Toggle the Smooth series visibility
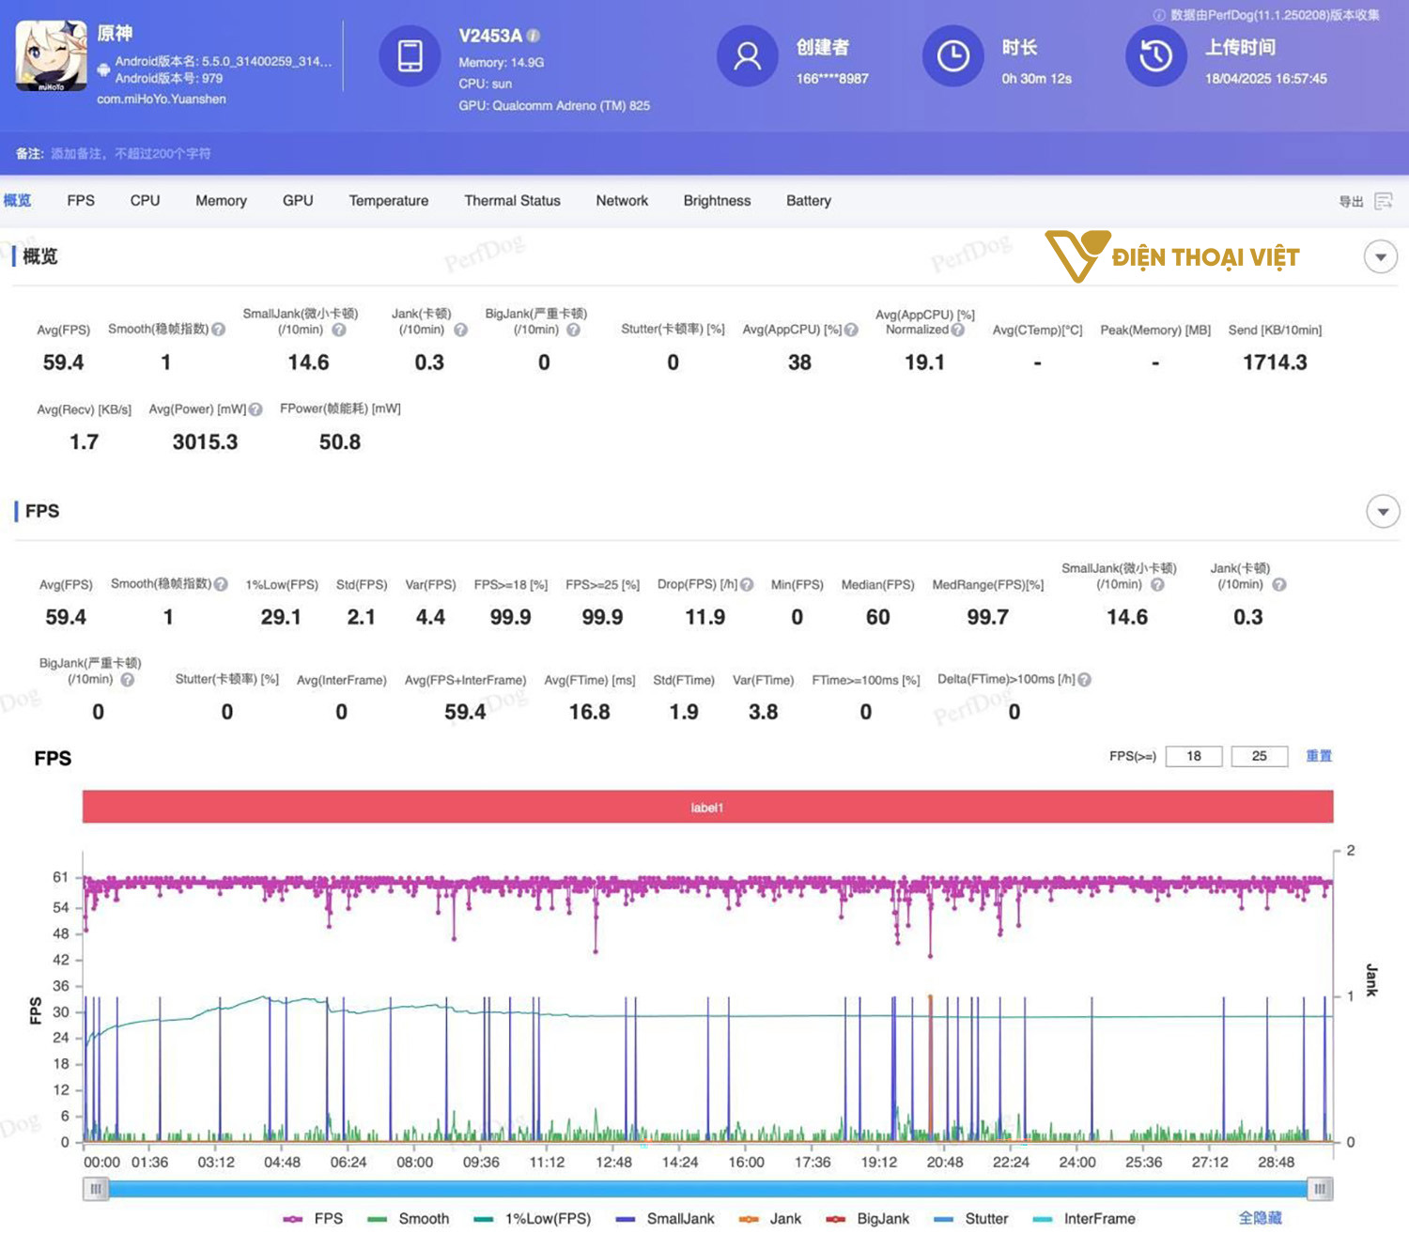The height and width of the screenshot is (1234, 1409). [x=423, y=1218]
